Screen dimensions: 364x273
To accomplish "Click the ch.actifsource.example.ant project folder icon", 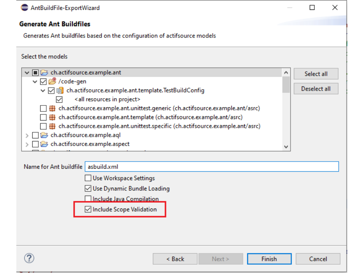I will click(x=44, y=72).
